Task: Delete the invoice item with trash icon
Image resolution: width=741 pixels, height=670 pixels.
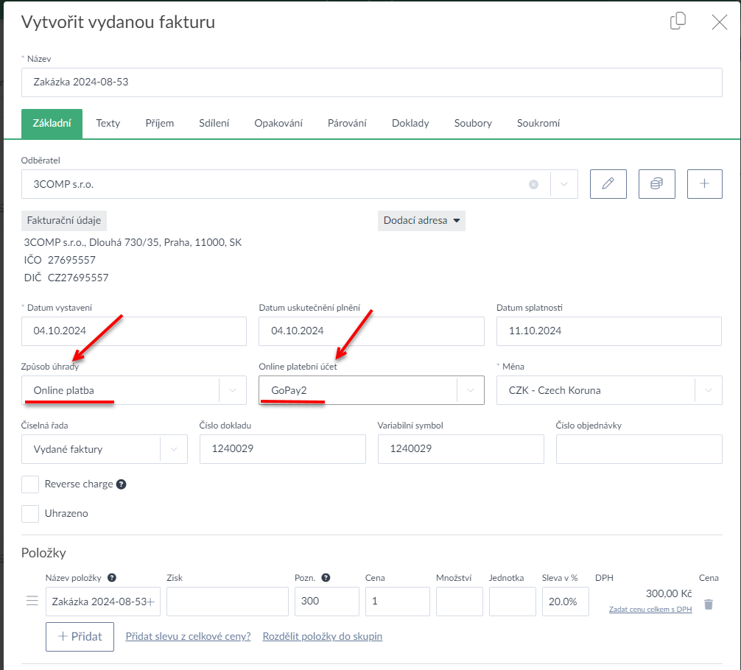Action: (x=709, y=604)
